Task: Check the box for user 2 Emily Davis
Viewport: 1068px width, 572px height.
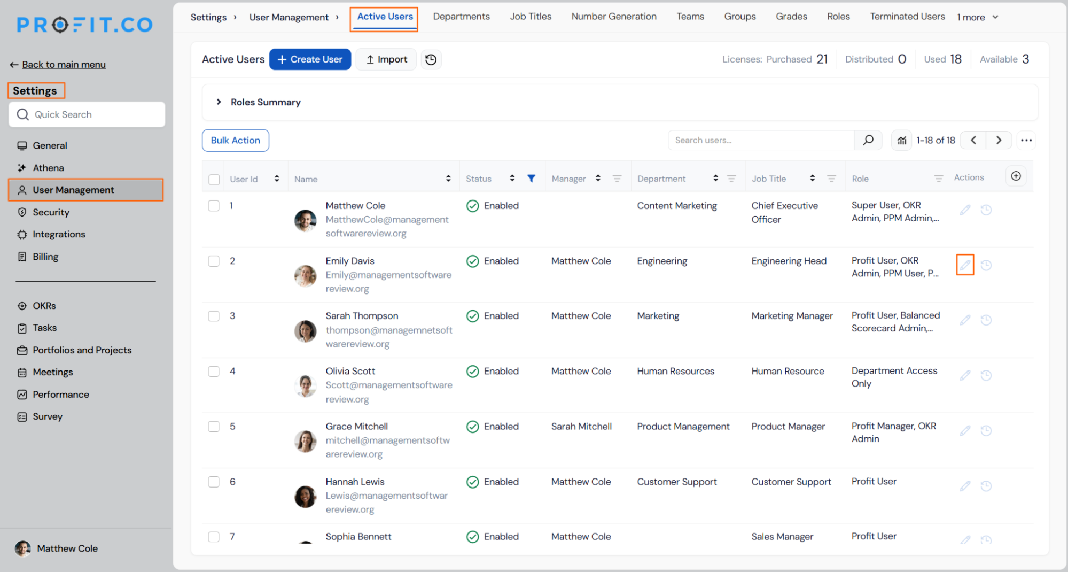Action: click(214, 261)
